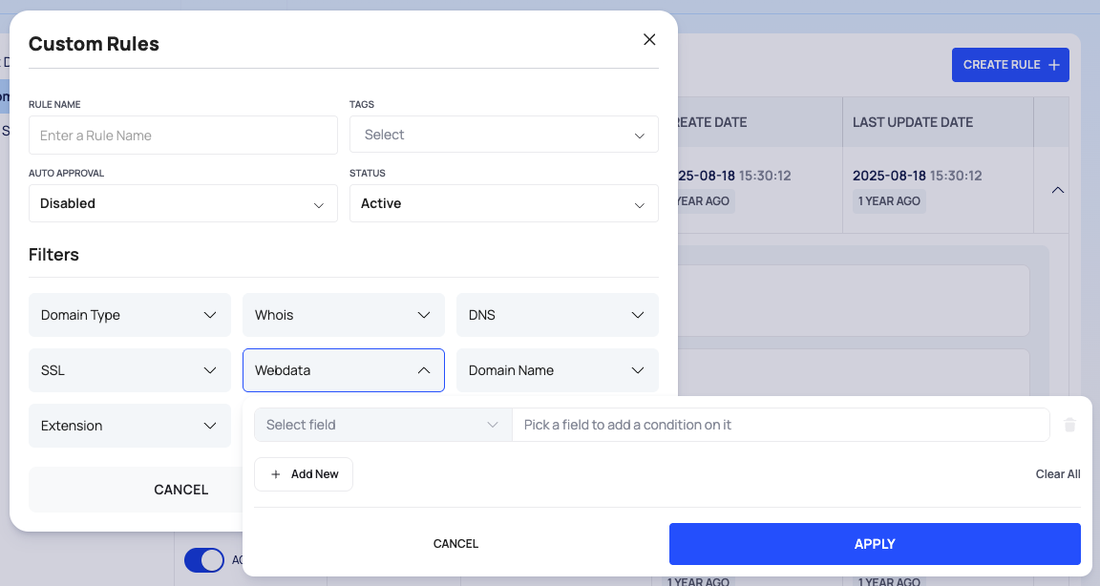The image size is (1100, 586).
Task: Open the Status dropdown showing Active
Action: [504, 203]
